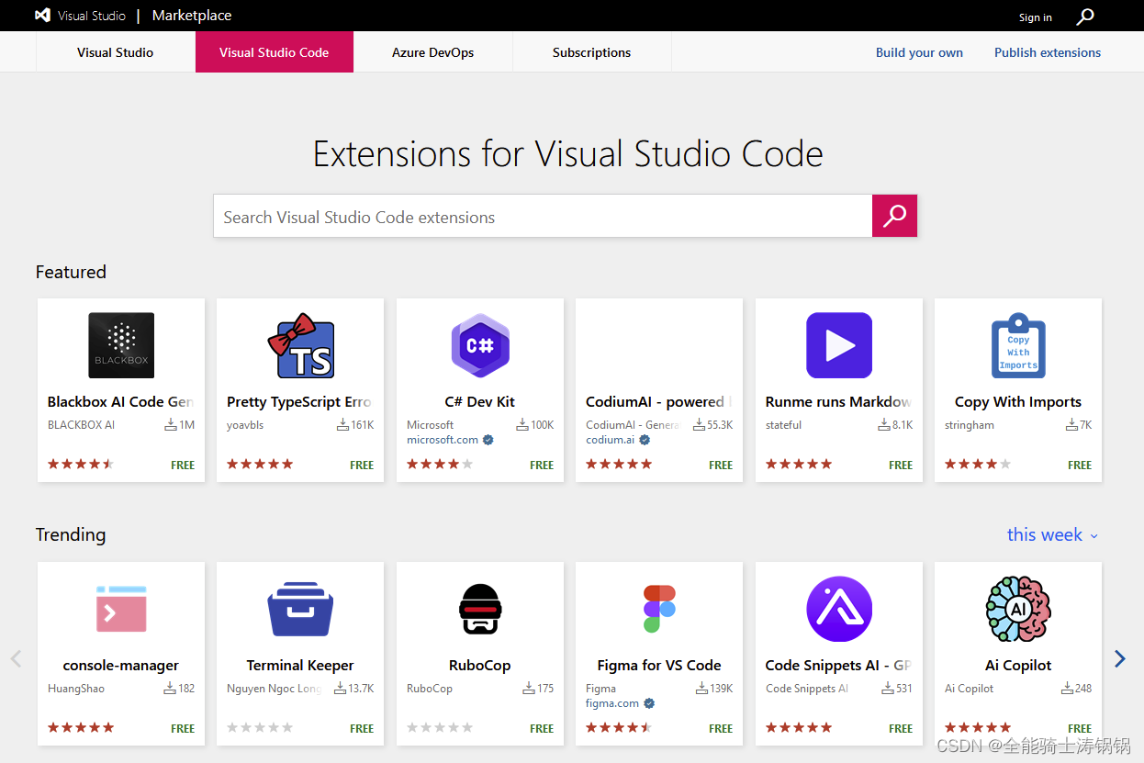
Task: Click the Visual Studio logo in the header
Action: [x=43, y=15]
